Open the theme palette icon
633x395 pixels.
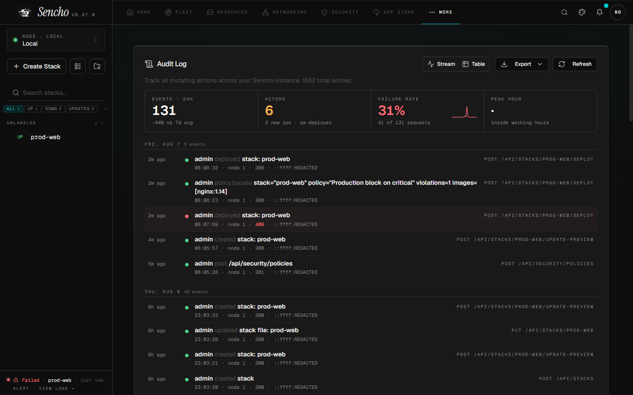pyautogui.click(x=582, y=12)
